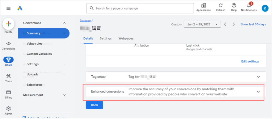Select Salesforce menu item
This screenshot has width=272, height=119.
tap(34, 85)
